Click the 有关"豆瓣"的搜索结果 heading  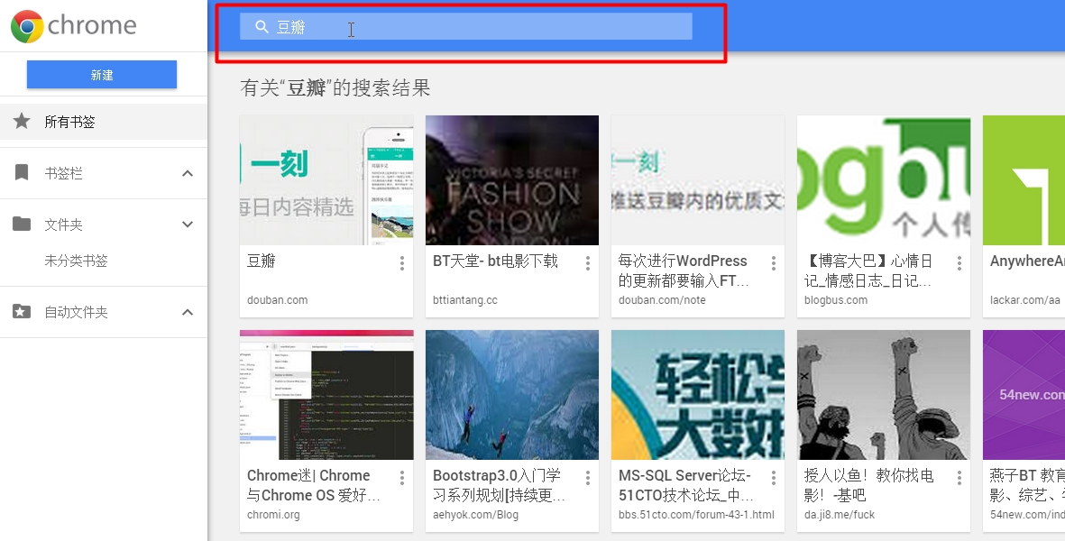coord(335,87)
